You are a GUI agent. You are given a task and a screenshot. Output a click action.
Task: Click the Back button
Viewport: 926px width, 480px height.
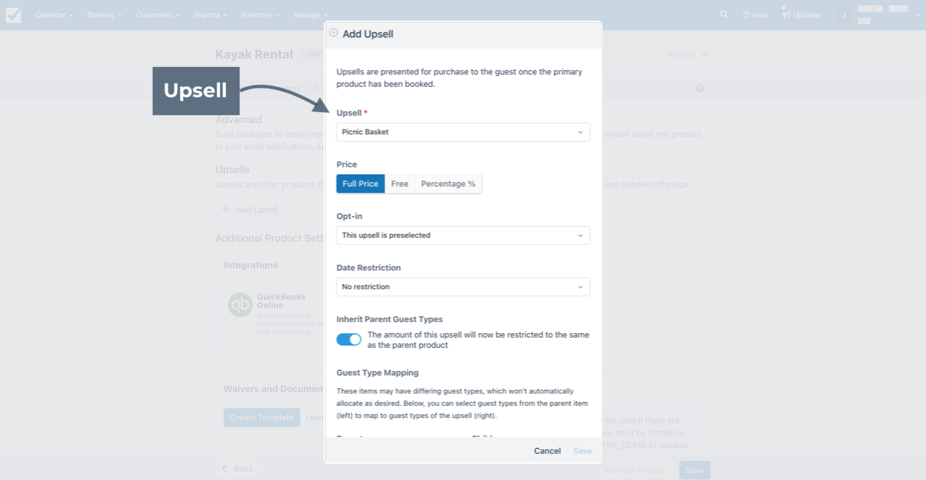pyautogui.click(x=237, y=469)
